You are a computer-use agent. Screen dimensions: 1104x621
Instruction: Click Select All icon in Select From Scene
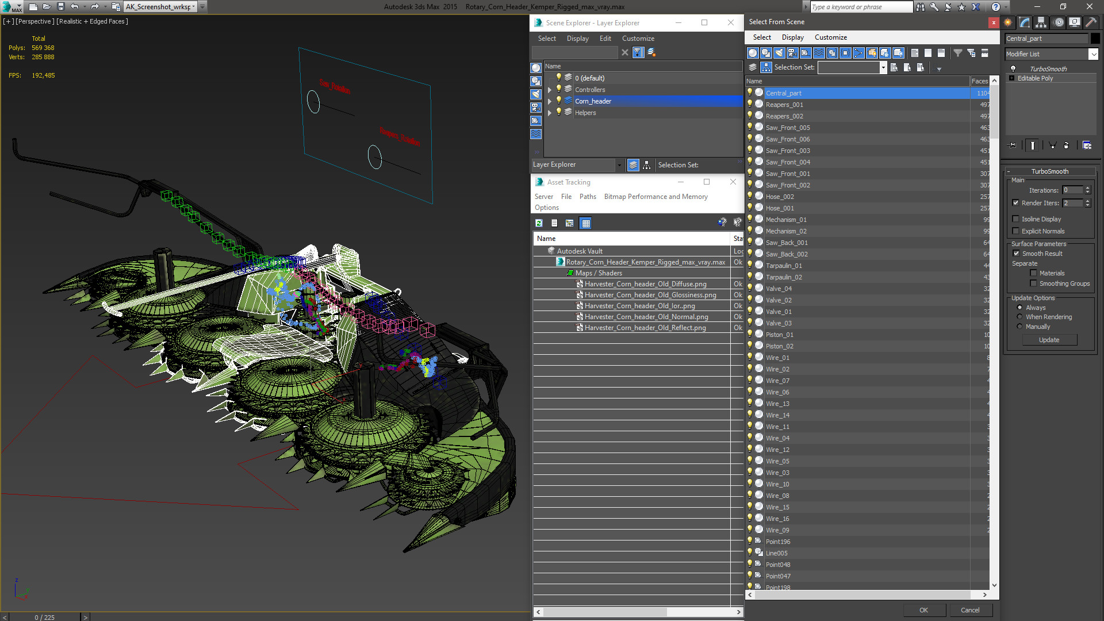click(x=915, y=53)
